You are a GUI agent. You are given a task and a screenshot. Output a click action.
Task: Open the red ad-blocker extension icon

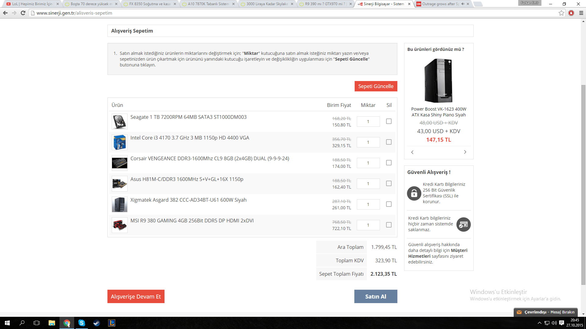click(571, 13)
